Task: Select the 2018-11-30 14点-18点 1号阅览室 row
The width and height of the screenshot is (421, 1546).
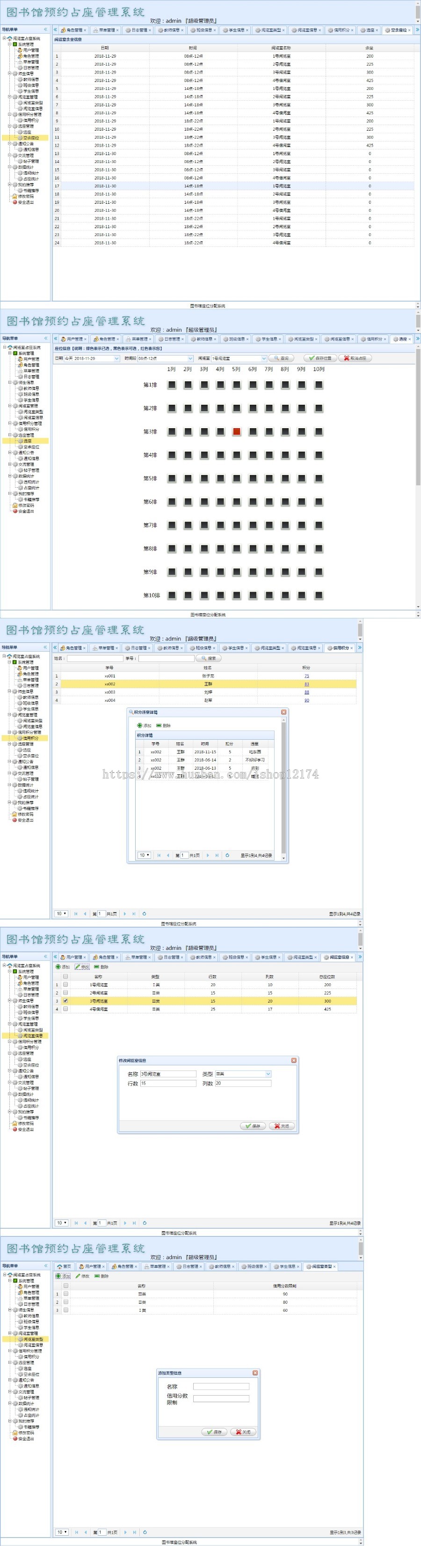Action: (x=233, y=186)
